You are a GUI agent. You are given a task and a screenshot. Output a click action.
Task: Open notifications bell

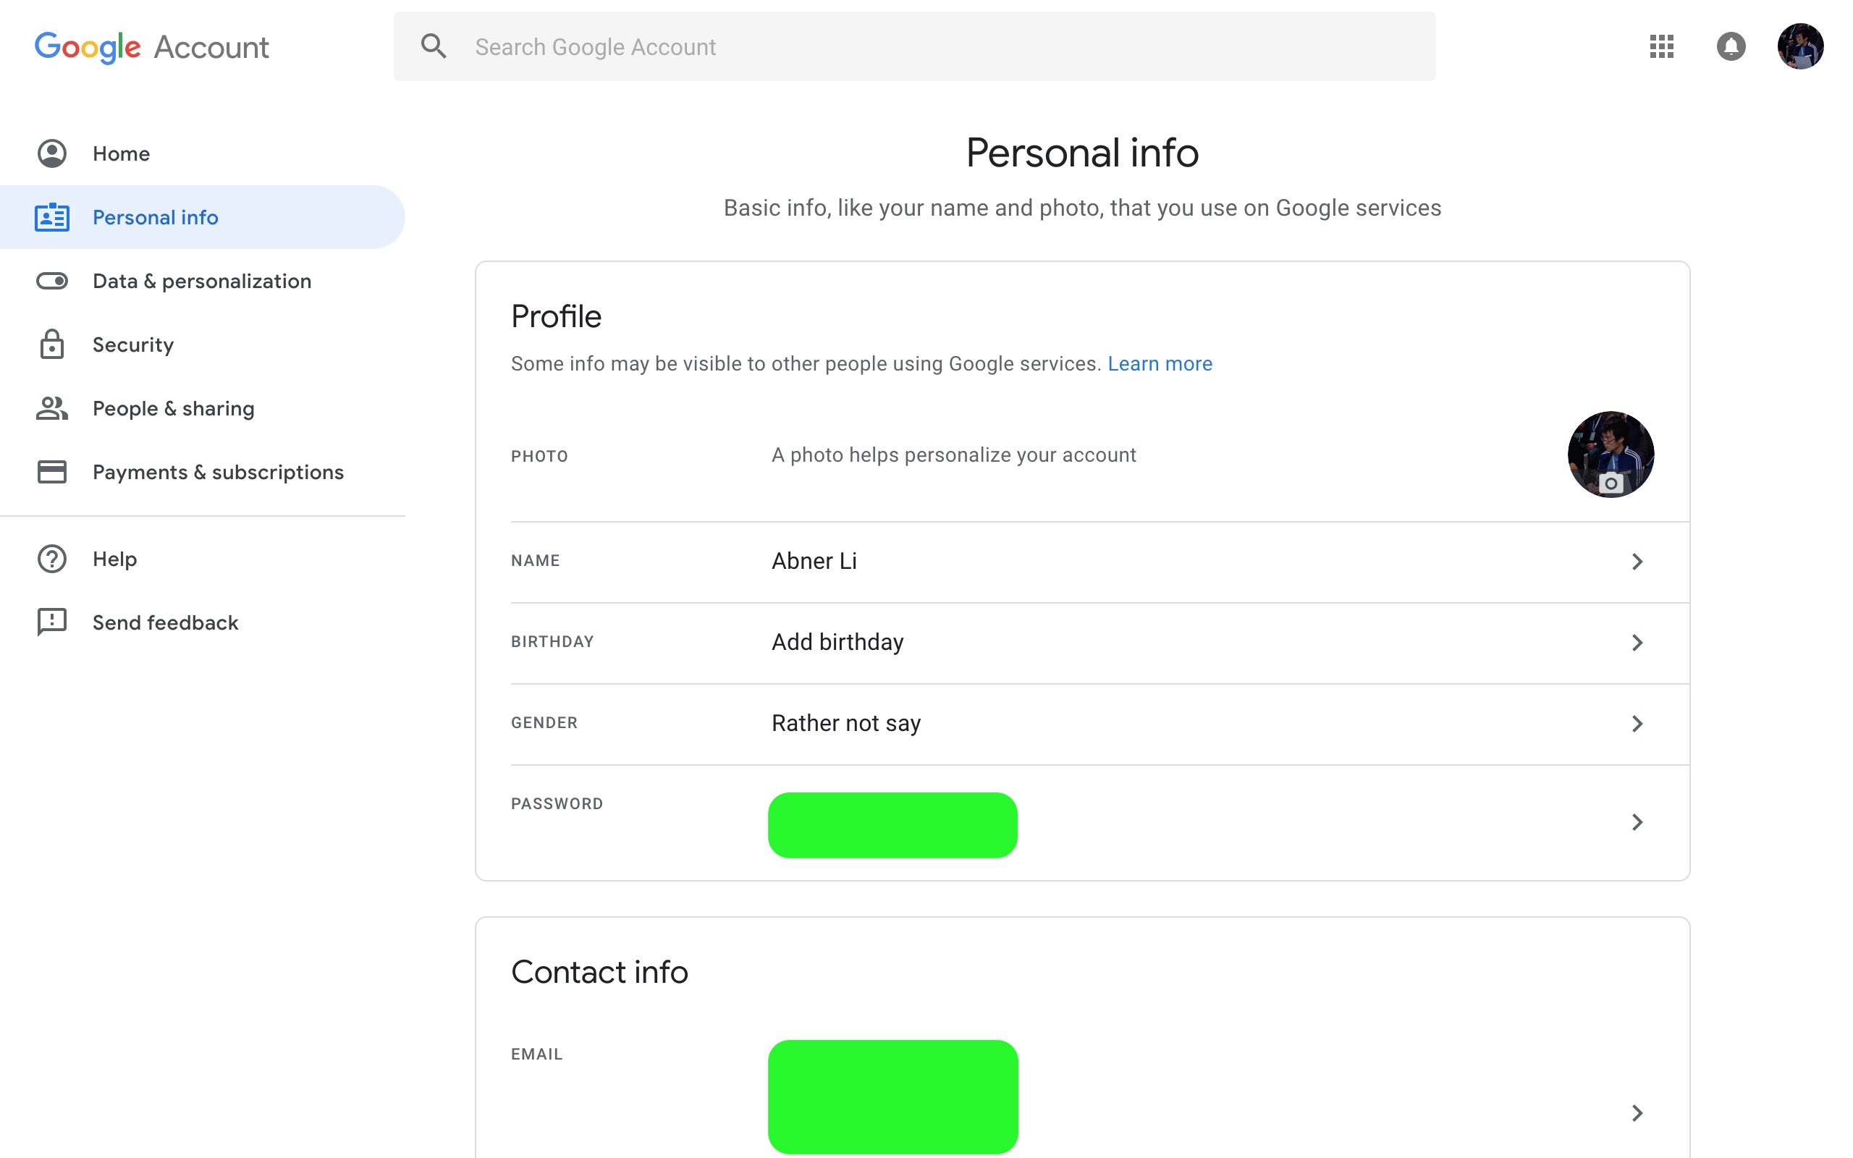pos(1732,47)
